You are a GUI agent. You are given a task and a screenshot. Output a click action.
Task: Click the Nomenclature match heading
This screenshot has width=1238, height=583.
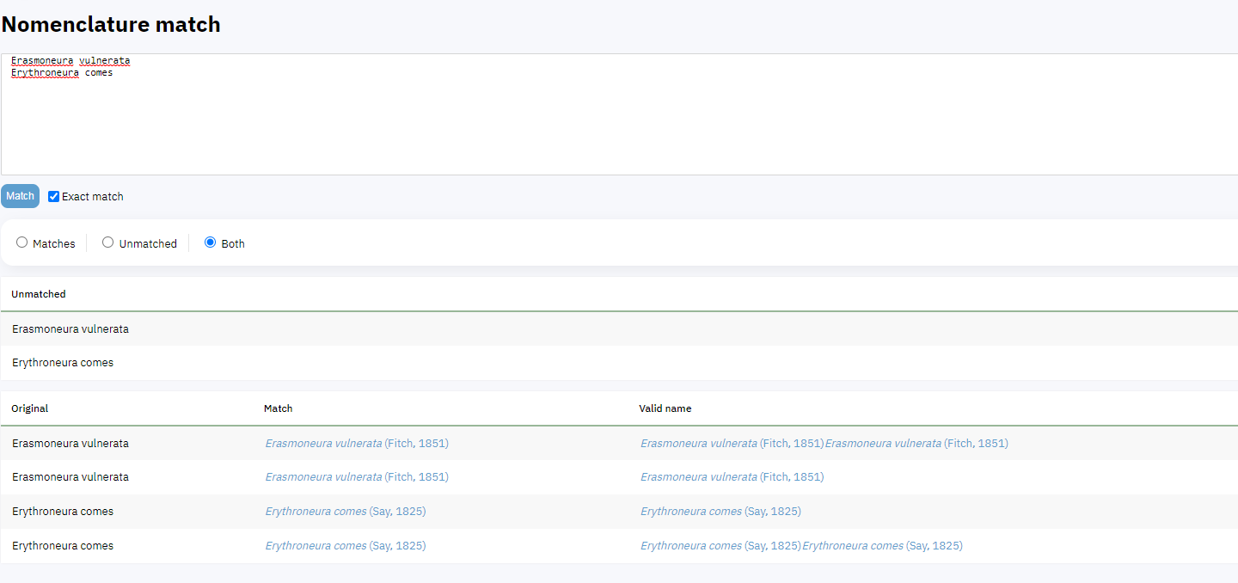click(x=111, y=24)
